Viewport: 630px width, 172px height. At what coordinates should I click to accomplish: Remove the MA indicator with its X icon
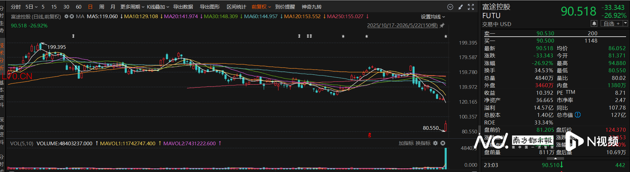coord(71,17)
